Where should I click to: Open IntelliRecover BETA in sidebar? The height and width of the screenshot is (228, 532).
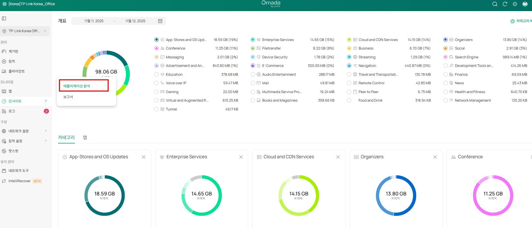tap(19, 181)
